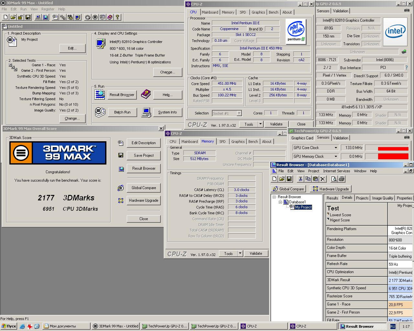Click Change... button under Selected Tests

72,118
